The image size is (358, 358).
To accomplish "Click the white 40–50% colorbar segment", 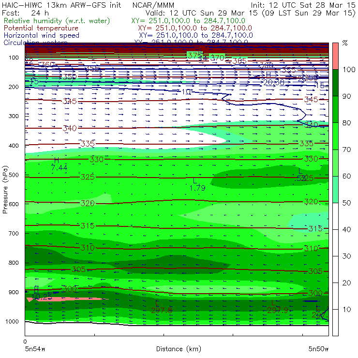I will pyautogui.click(x=335, y=216).
